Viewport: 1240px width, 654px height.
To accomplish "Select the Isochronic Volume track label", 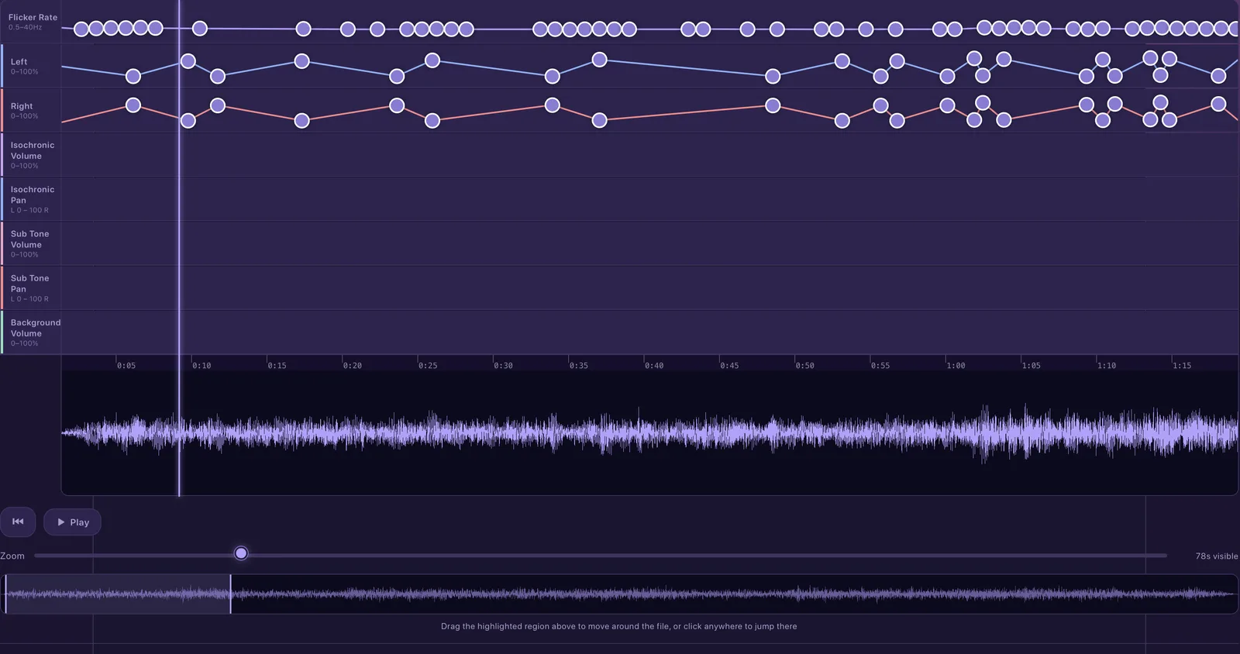I will point(33,150).
